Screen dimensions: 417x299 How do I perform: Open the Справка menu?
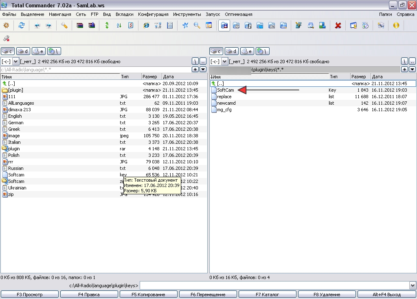[x=405, y=14]
